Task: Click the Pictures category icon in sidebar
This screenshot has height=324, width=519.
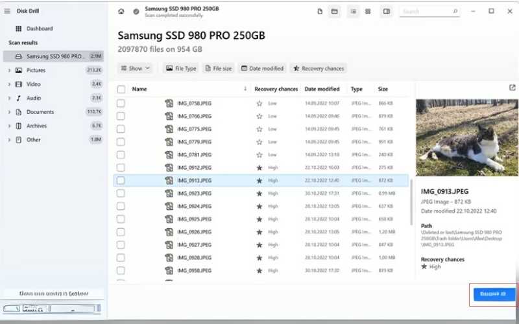Action: [19, 71]
